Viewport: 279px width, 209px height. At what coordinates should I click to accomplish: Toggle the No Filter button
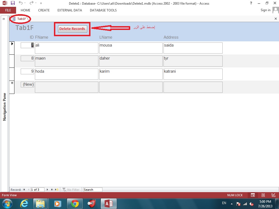(x=71, y=190)
